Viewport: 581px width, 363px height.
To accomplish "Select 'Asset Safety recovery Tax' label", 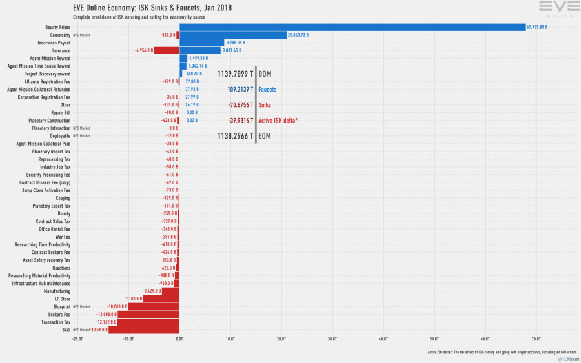I will [x=46, y=260].
